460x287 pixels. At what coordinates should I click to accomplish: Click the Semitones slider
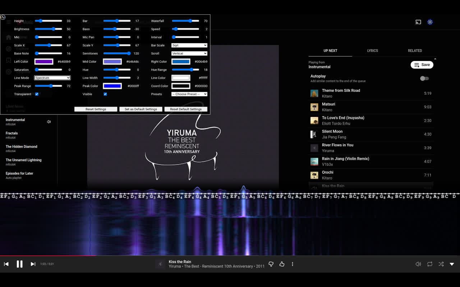[117, 53]
